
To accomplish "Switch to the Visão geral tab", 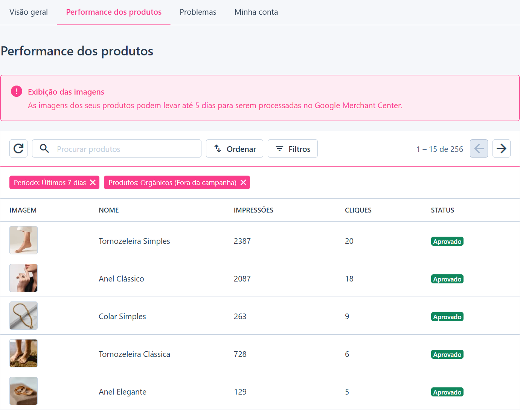I will (29, 12).
